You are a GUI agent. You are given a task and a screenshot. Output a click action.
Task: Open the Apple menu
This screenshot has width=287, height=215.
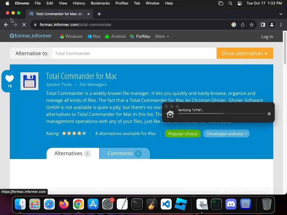(x=7, y=3)
